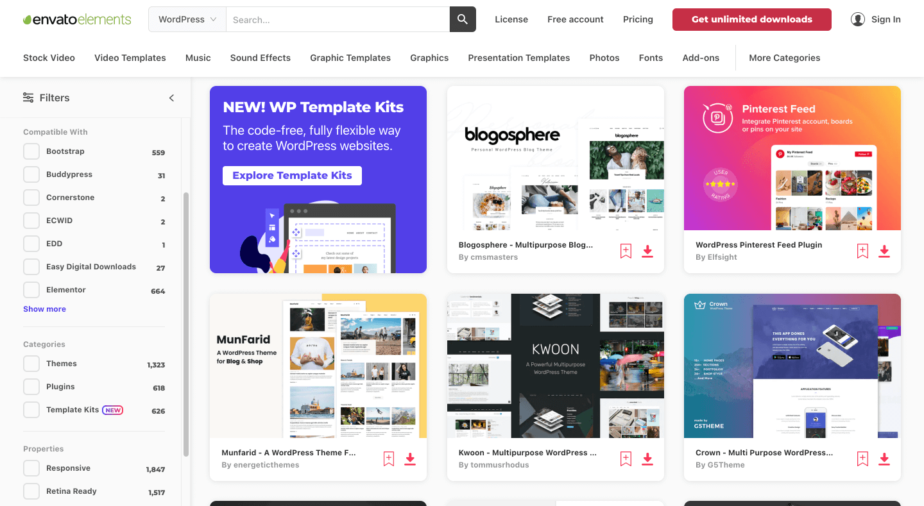Download the Crown theme
Screen dimensions: 924x506
click(x=884, y=459)
